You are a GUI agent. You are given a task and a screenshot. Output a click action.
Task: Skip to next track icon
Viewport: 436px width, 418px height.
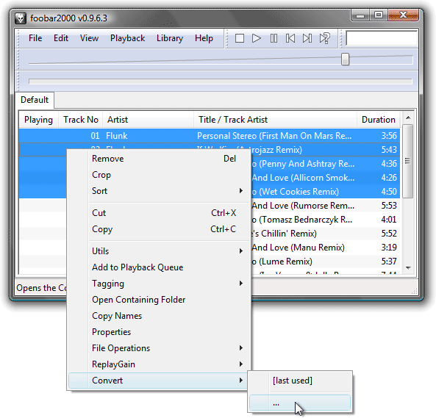[x=307, y=38]
